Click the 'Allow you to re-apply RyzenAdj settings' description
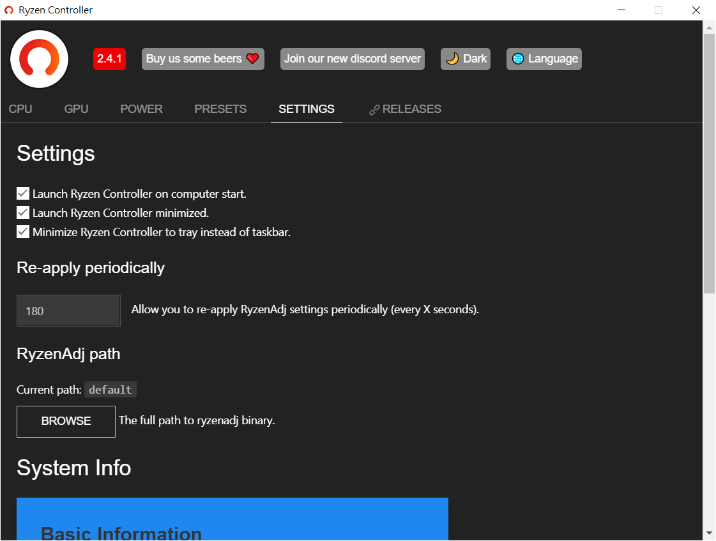This screenshot has width=716, height=541. coord(305,309)
